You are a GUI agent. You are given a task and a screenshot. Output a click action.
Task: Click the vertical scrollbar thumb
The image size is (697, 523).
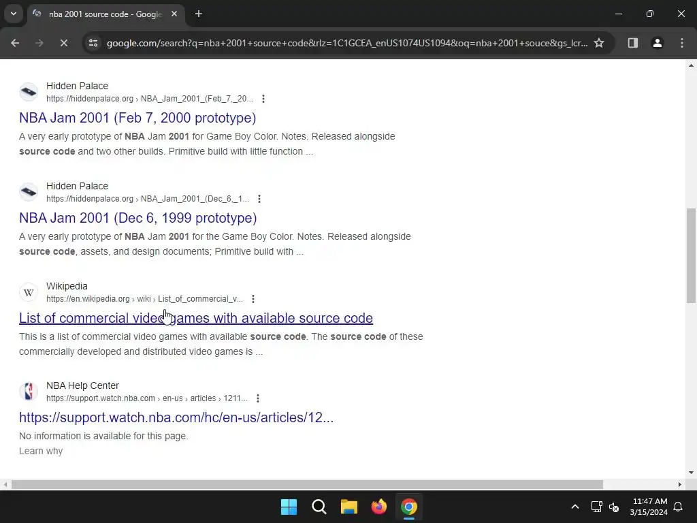tap(691, 256)
